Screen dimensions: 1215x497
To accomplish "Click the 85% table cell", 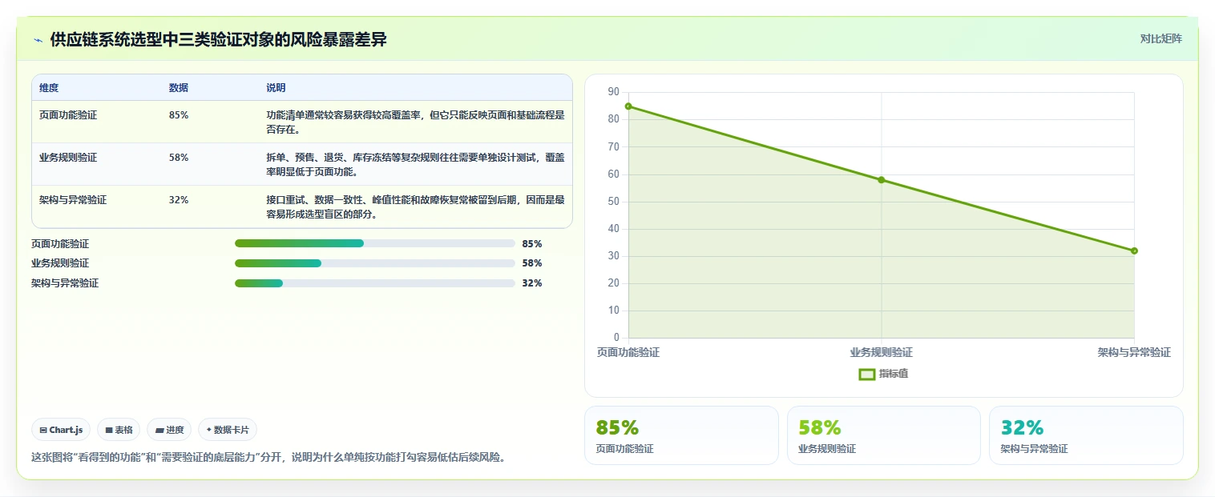I will (179, 114).
